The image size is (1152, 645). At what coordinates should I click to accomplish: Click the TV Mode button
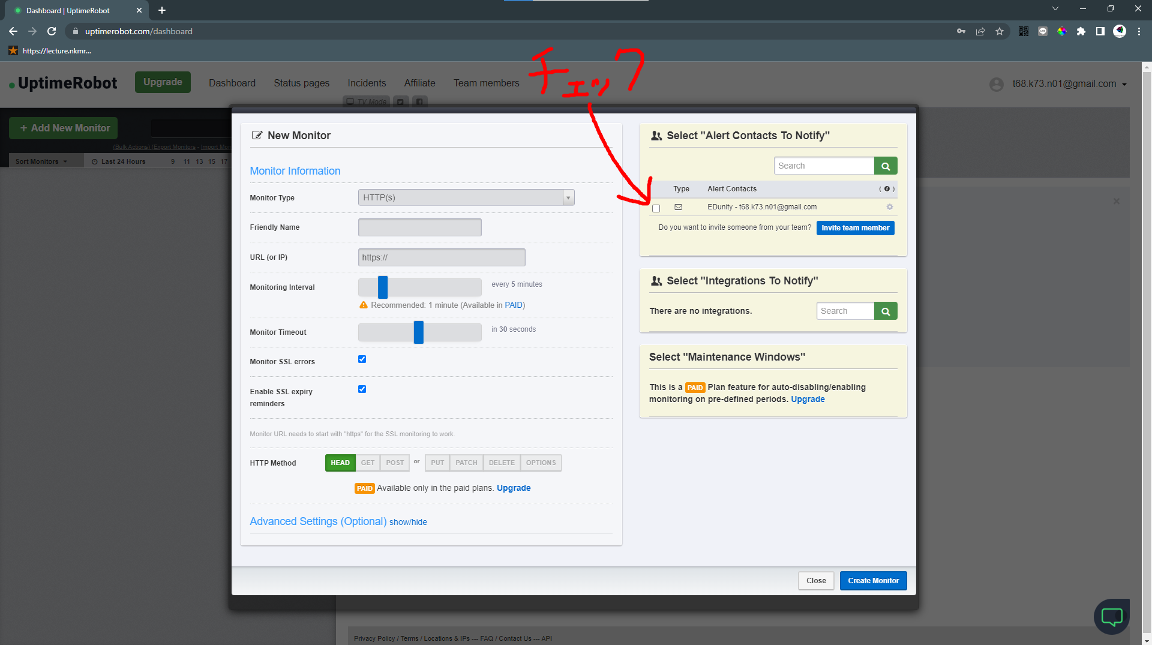click(367, 101)
